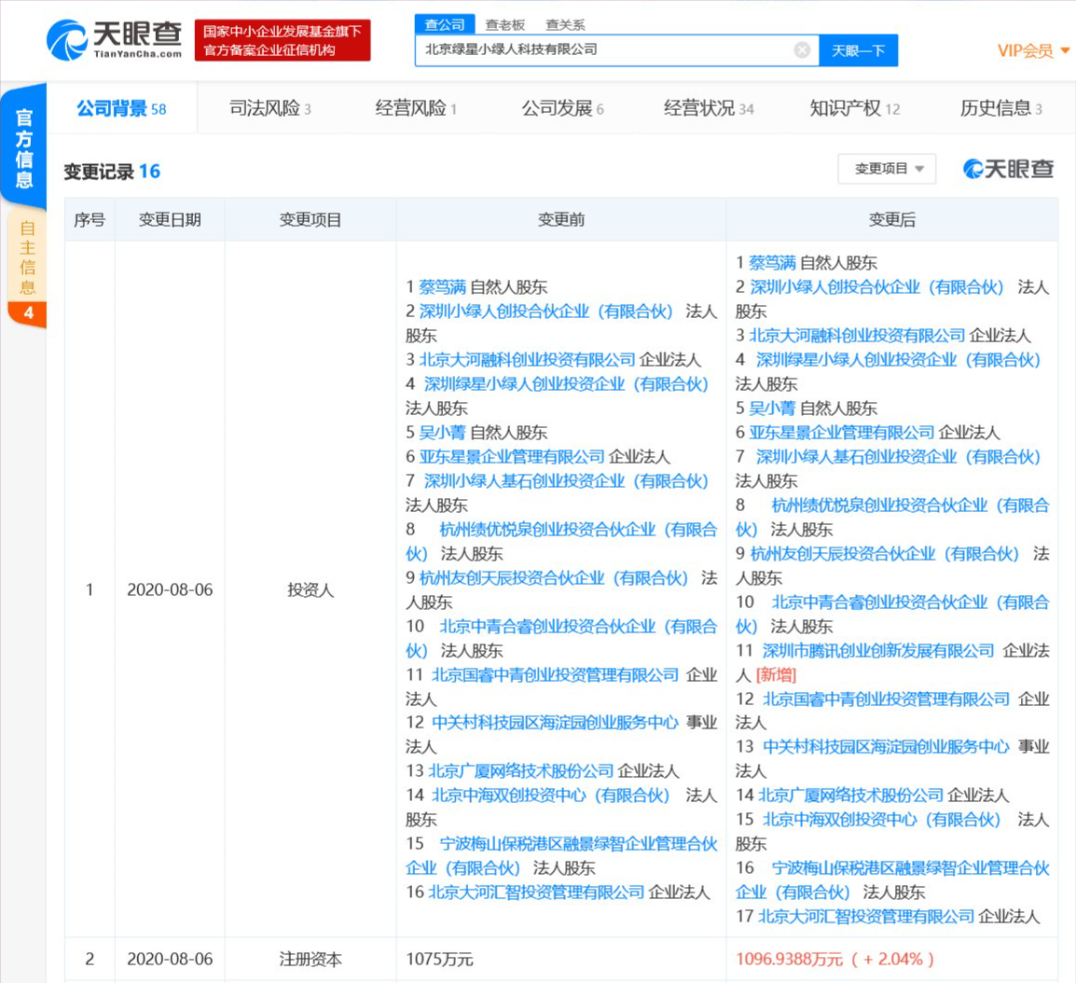1076x983 pixels.
Task: Click 吴小菁 link in 变更后 column
Action: [772, 408]
